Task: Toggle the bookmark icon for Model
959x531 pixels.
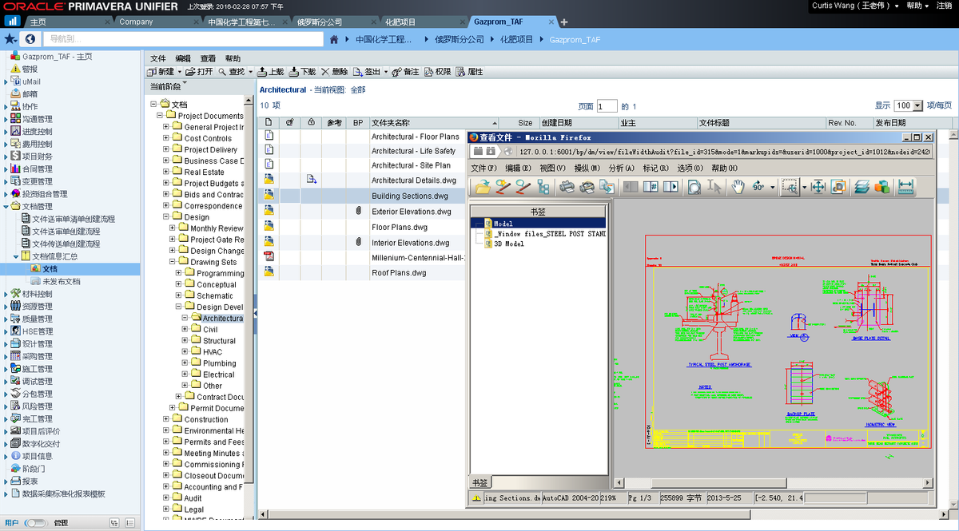Action: pyautogui.click(x=488, y=224)
